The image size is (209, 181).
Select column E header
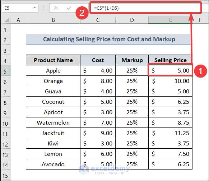[x=170, y=20]
